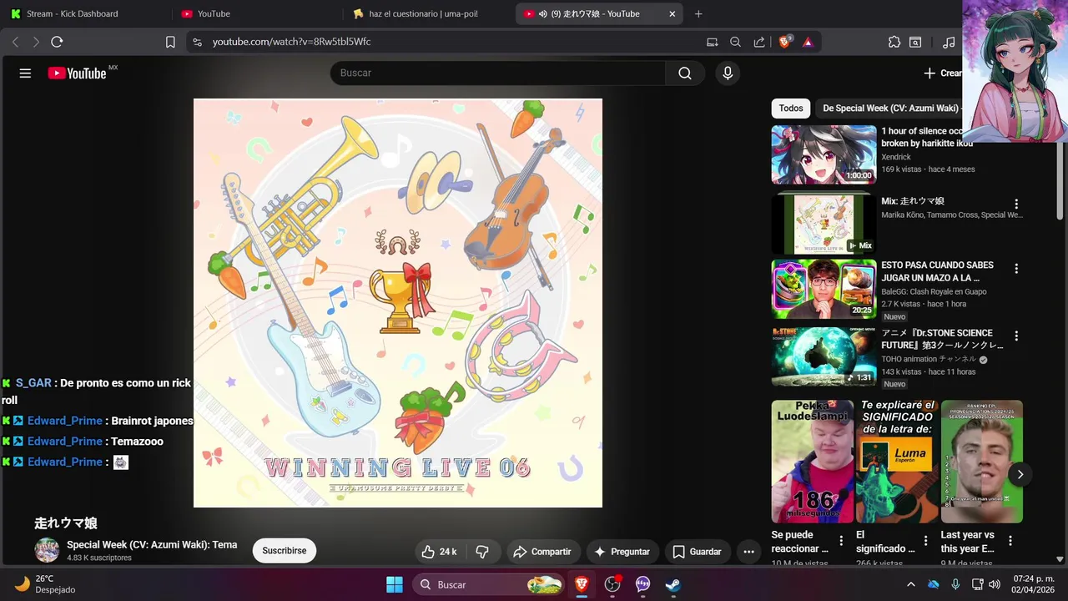Screen dimensions: 1068x601
Task: Open Steam from the taskbar
Action: click(x=673, y=584)
